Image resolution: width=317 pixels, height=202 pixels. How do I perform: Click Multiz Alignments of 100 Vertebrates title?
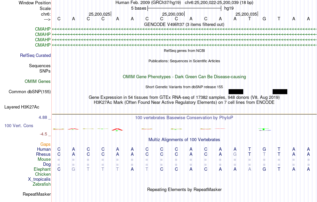(x=184, y=140)
